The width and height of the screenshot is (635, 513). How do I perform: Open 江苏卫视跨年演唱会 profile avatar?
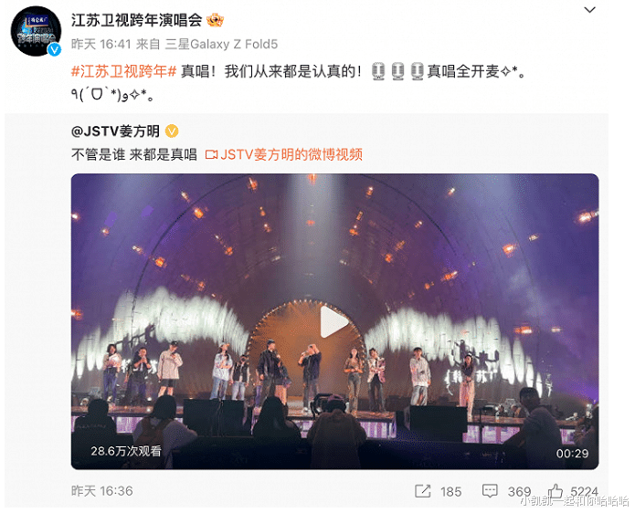coord(36,31)
